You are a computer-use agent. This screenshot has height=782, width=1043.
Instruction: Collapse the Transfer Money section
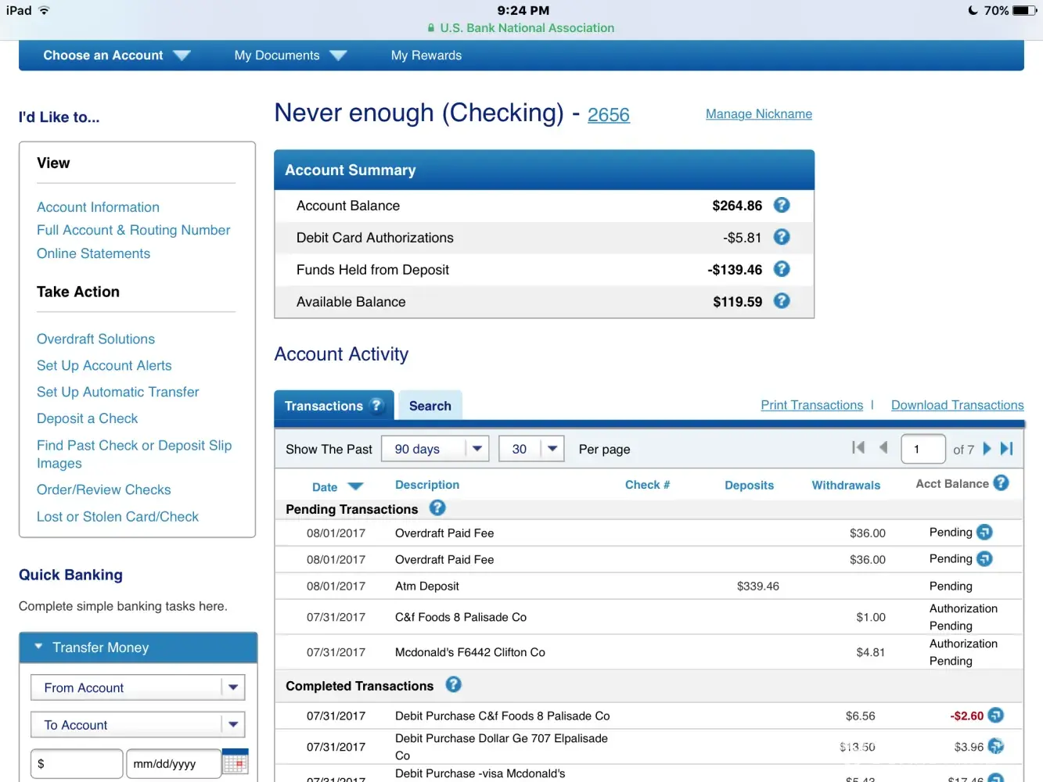point(39,647)
